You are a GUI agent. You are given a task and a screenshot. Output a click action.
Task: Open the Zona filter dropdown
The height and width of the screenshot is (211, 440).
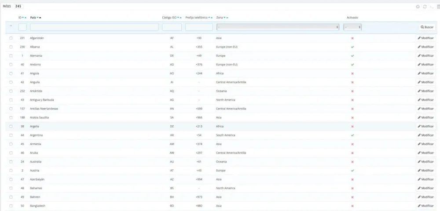tap(278, 27)
